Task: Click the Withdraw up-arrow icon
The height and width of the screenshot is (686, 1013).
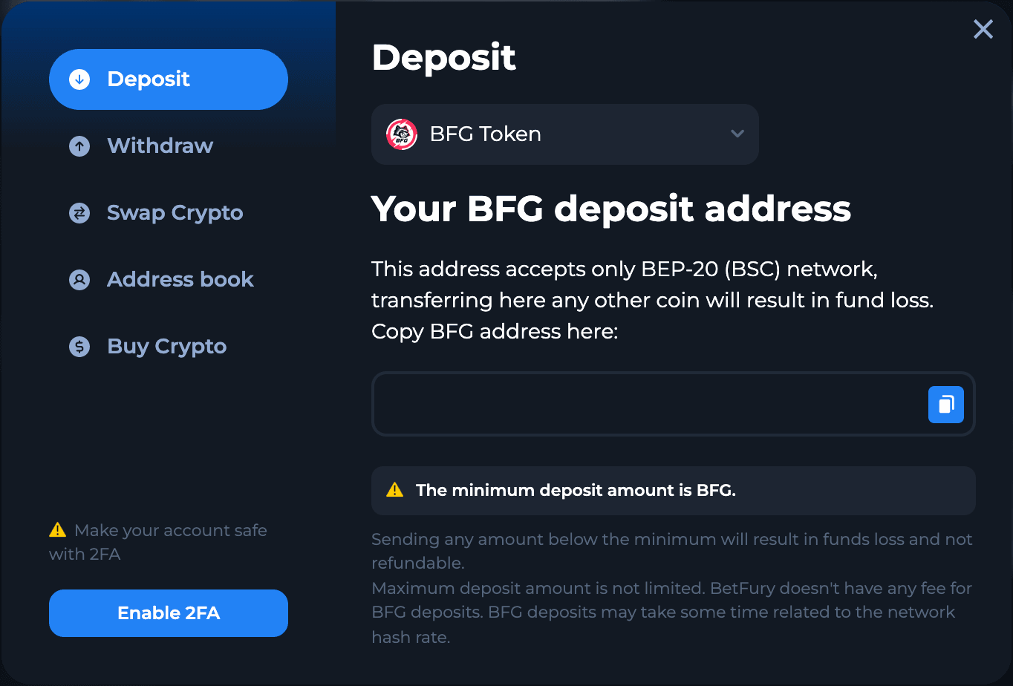Action: [x=79, y=146]
